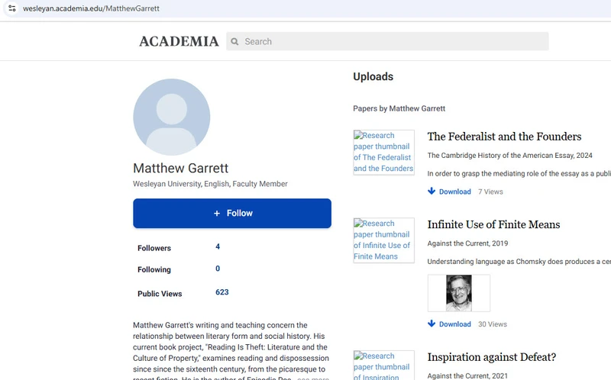Click 'Papers by Matthew Garrett' label
Image resolution: width=611 pixels, height=380 pixels.
(x=399, y=108)
